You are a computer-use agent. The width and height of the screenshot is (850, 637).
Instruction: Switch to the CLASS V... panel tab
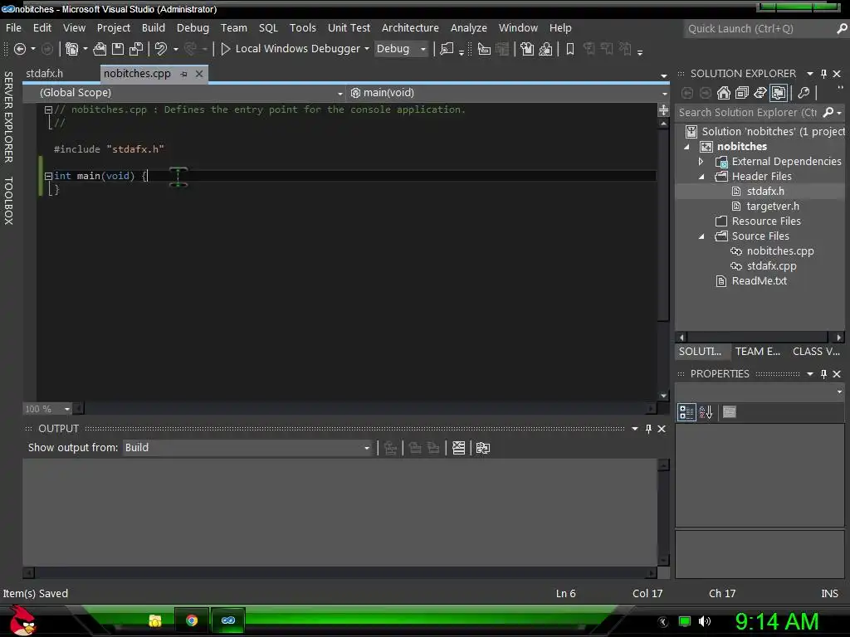coord(816,352)
